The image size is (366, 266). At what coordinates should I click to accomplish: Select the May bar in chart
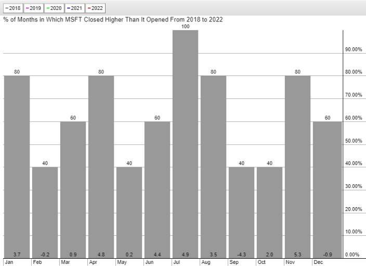[129, 212]
